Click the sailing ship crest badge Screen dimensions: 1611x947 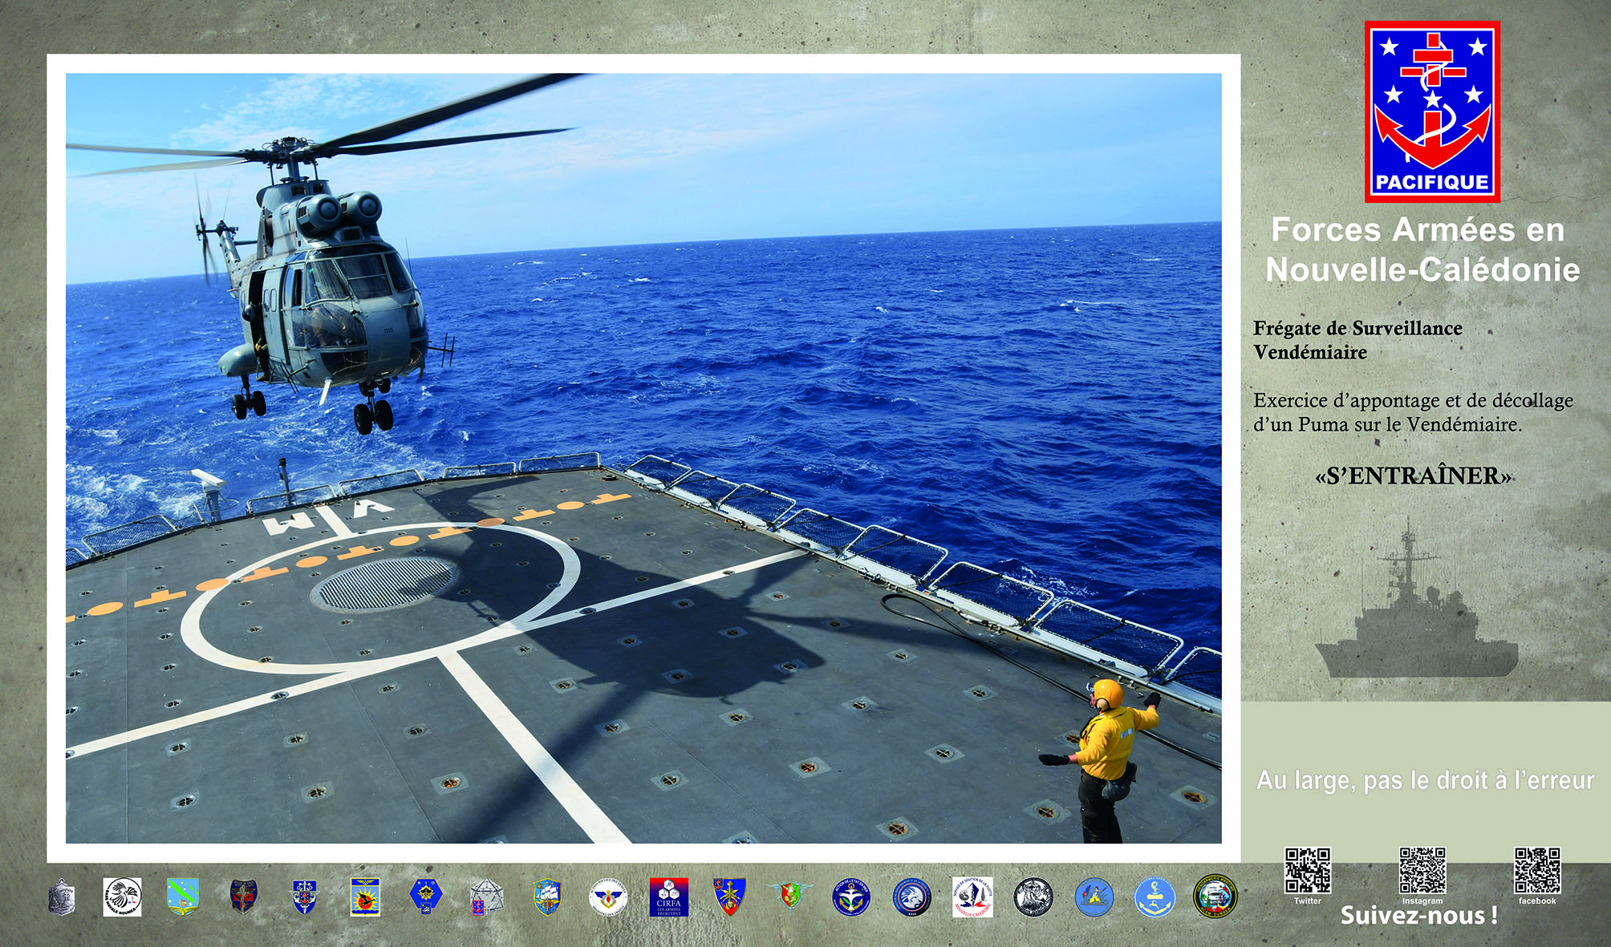point(547,896)
